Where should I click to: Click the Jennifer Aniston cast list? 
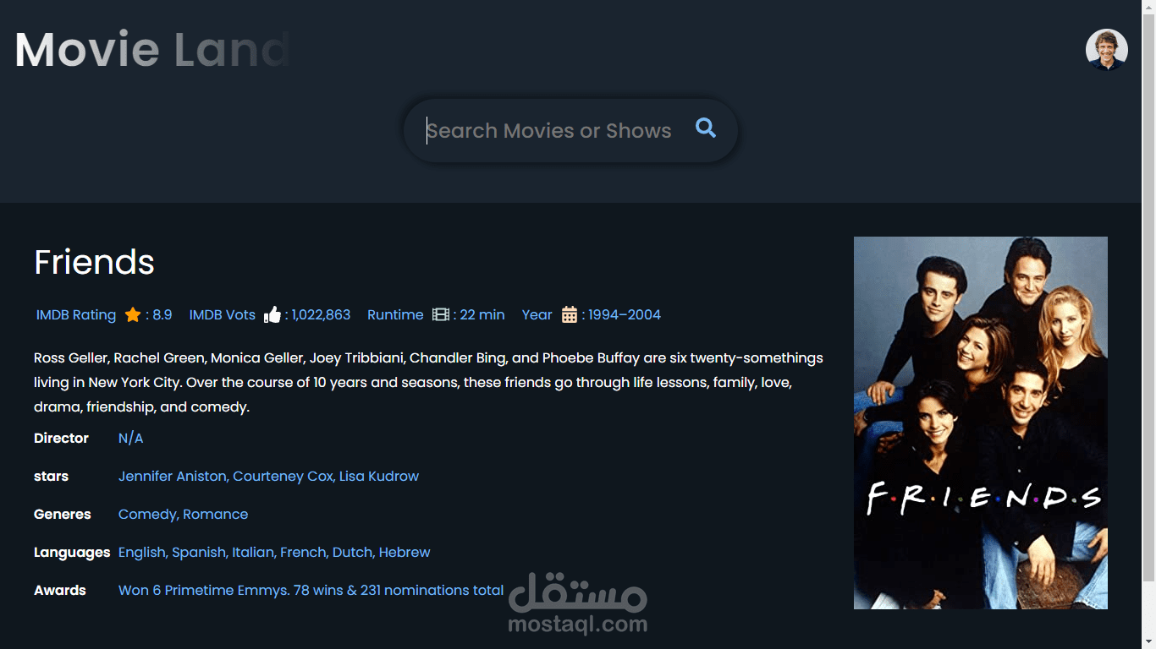268,476
